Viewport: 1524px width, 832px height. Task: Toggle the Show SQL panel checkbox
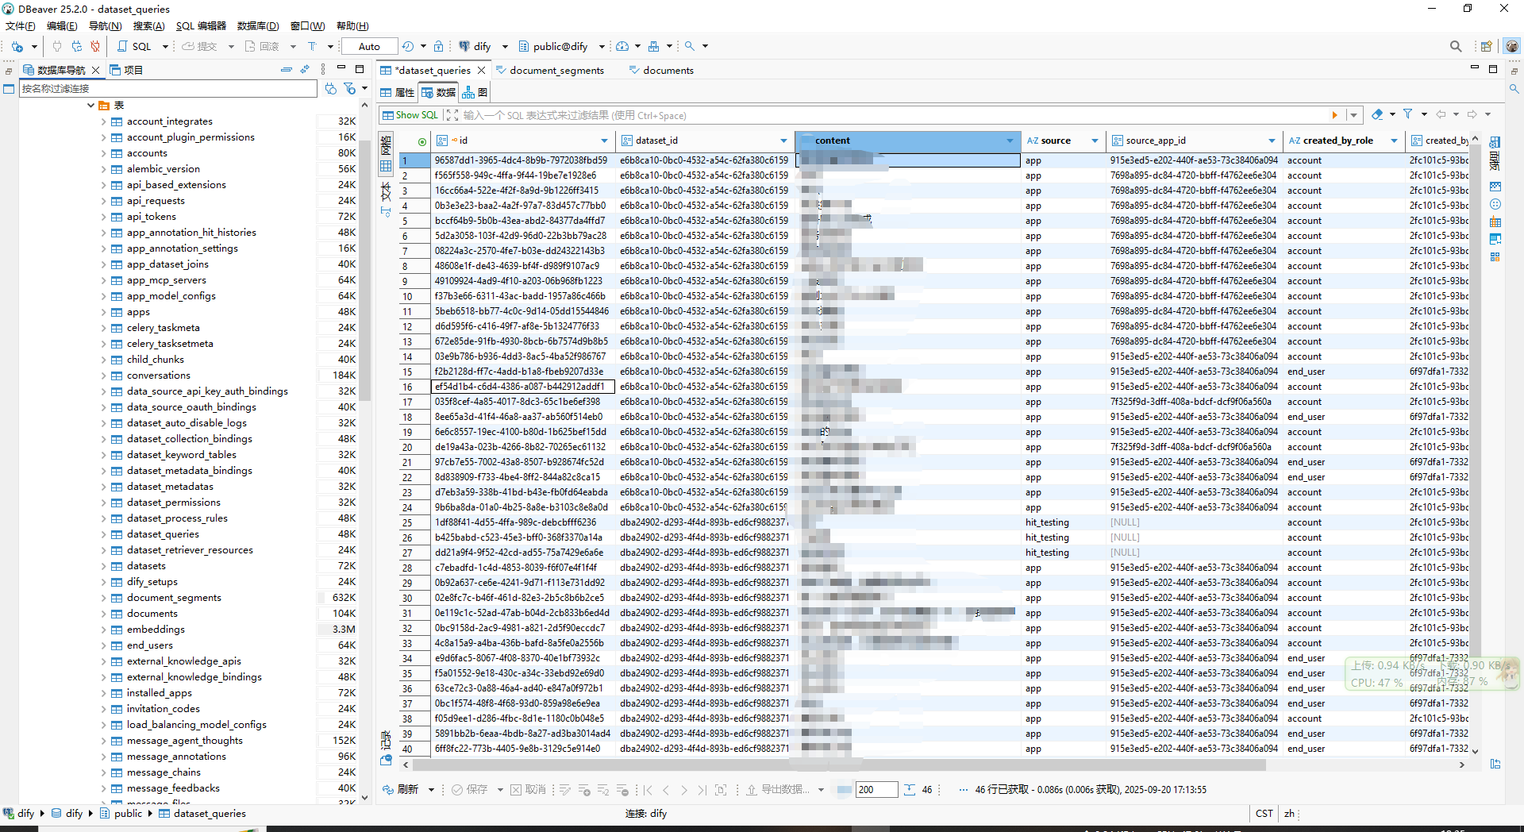point(389,114)
